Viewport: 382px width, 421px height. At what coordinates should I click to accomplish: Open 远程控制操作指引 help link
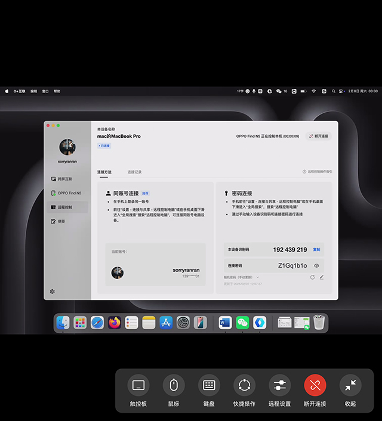click(x=317, y=172)
